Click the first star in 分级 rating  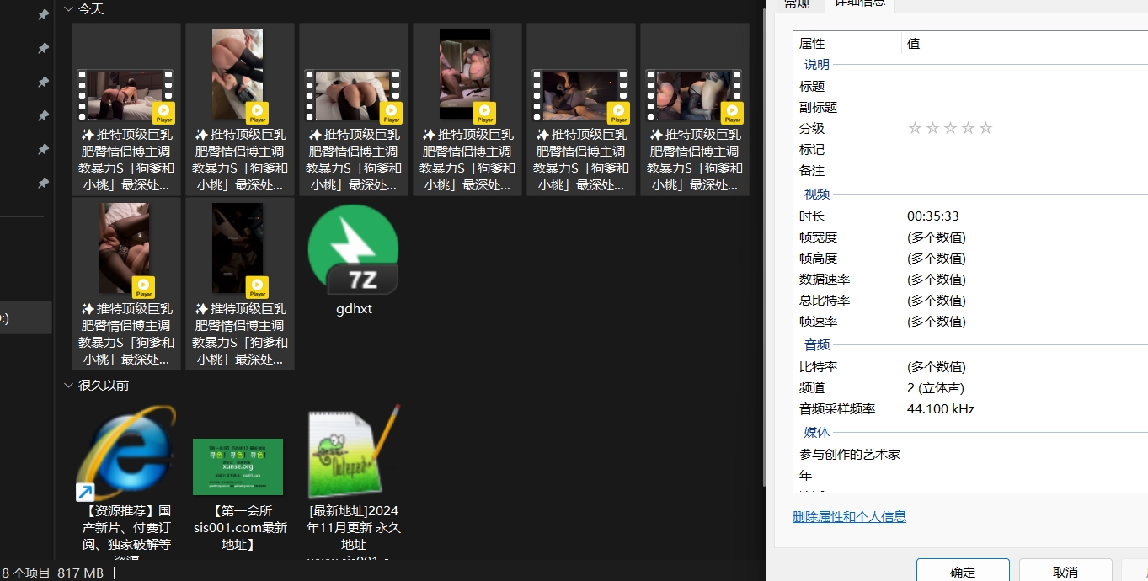click(915, 128)
